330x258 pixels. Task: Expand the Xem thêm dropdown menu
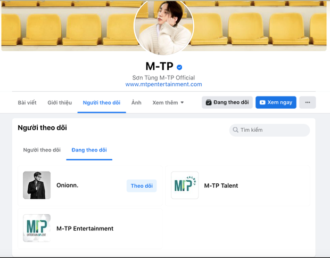coord(168,102)
